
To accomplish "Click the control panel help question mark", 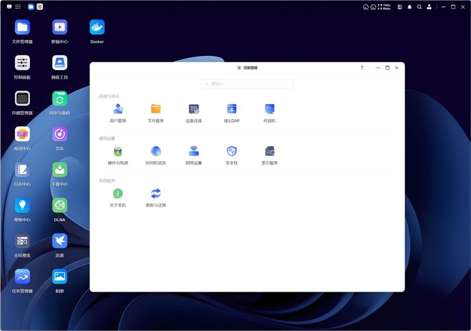I will pyautogui.click(x=361, y=68).
